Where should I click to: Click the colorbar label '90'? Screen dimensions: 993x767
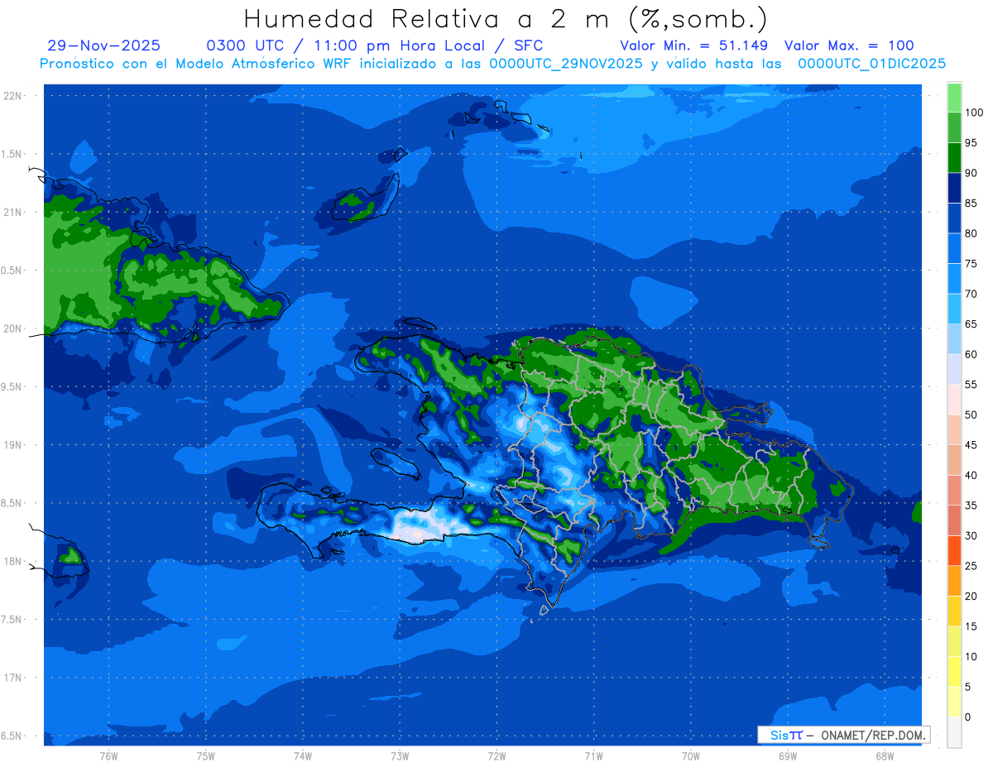tap(971, 173)
